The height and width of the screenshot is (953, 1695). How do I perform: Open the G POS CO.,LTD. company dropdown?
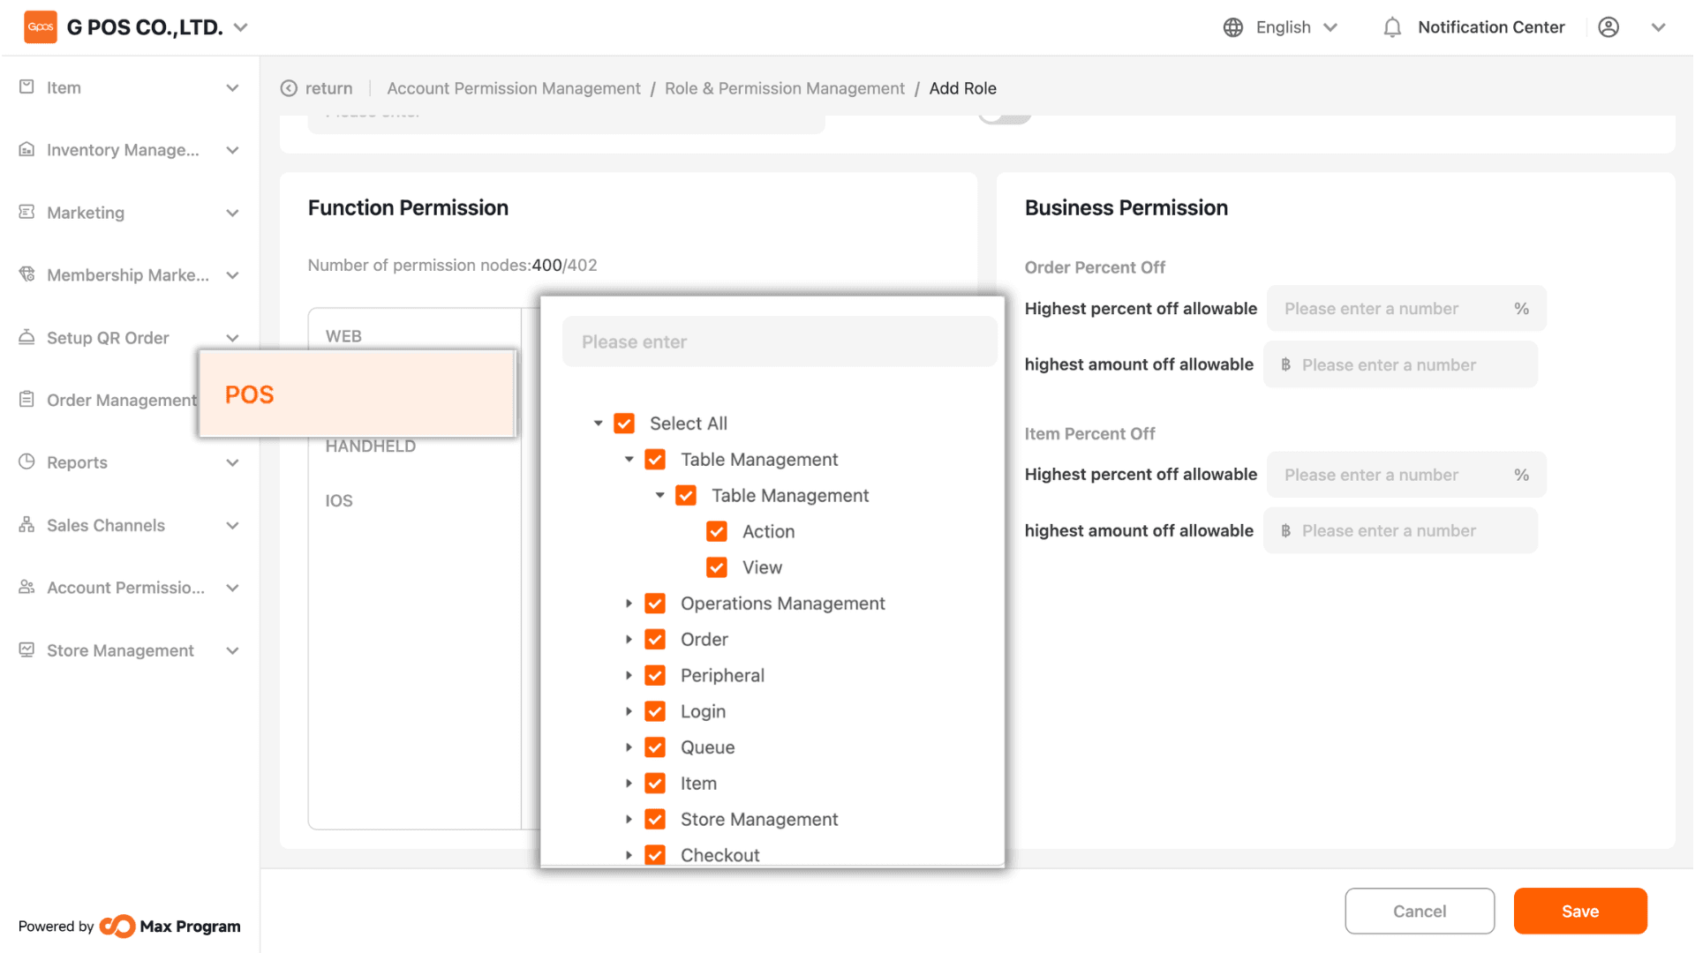[x=240, y=27]
